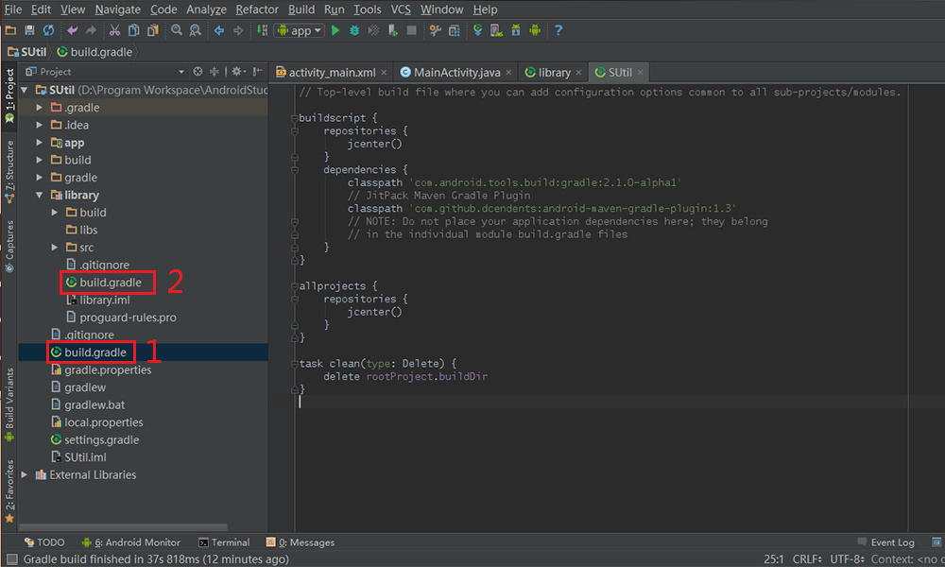Toggle the Build Variants side panel

[9, 404]
